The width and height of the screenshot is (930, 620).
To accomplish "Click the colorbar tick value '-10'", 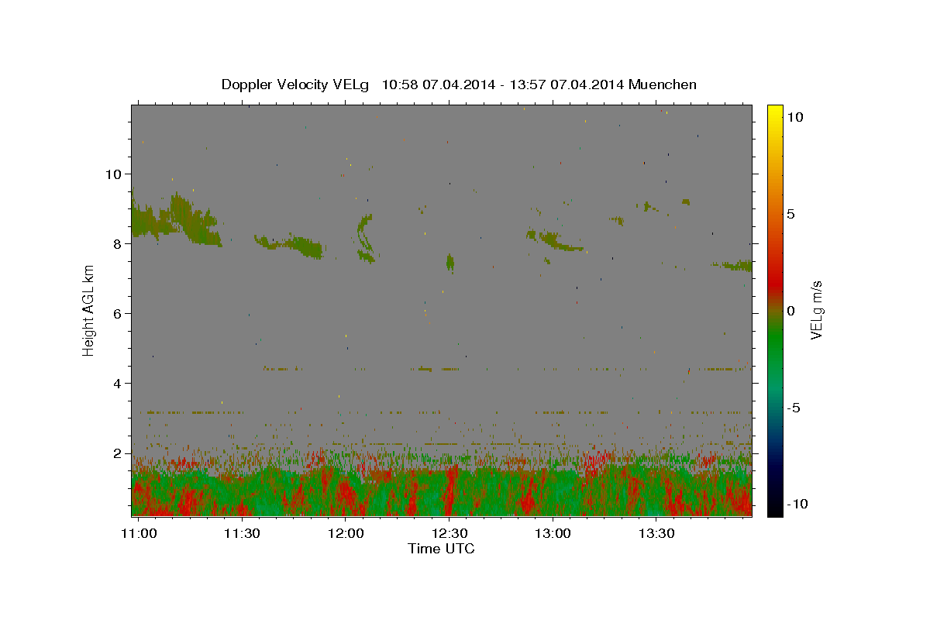I will [796, 504].
